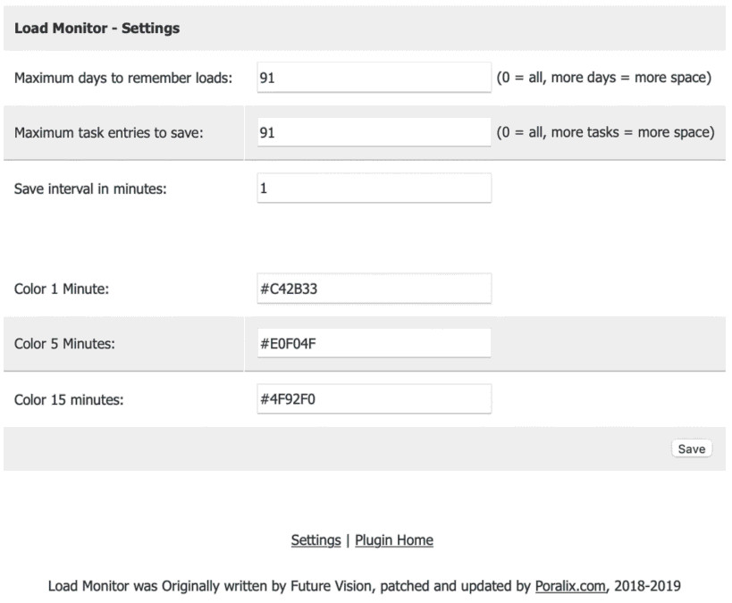
Task: Click the "Save interval in minutes:" label text
Action: pyautogui.click(x=90, y=188)
